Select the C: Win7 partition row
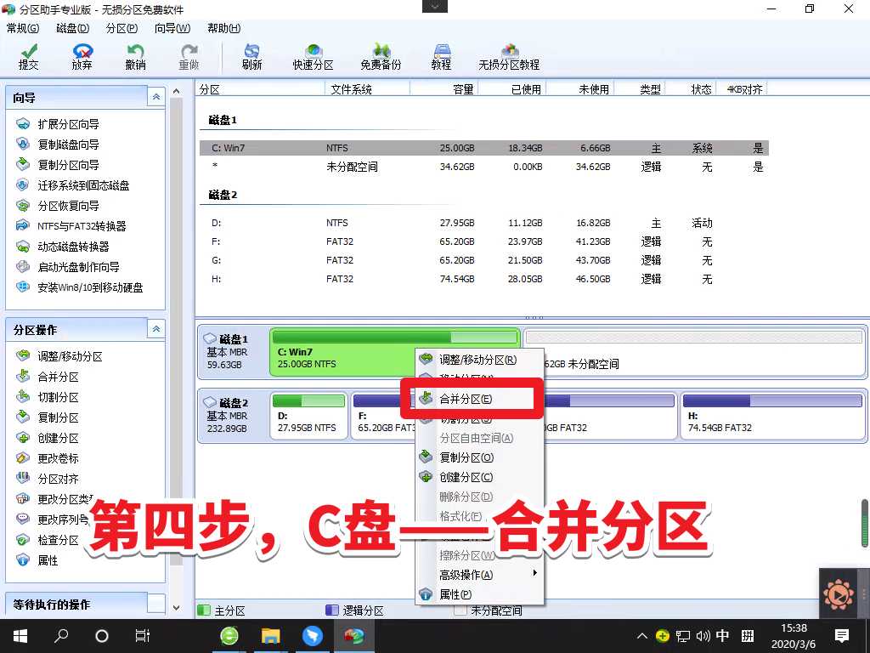Screen dimensions: 870x653 coord(483,148)
